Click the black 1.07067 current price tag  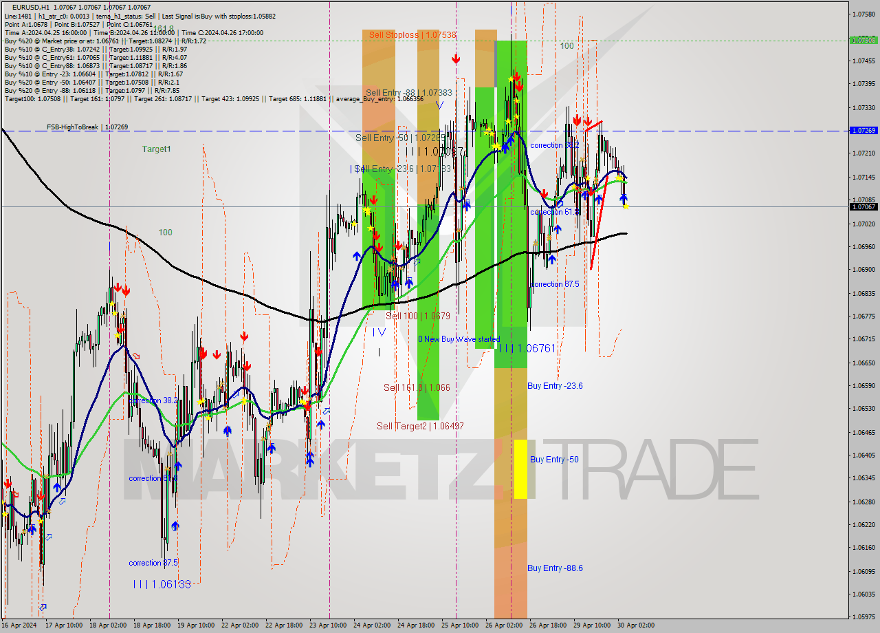pyautogui.click(x=863, y=206)
